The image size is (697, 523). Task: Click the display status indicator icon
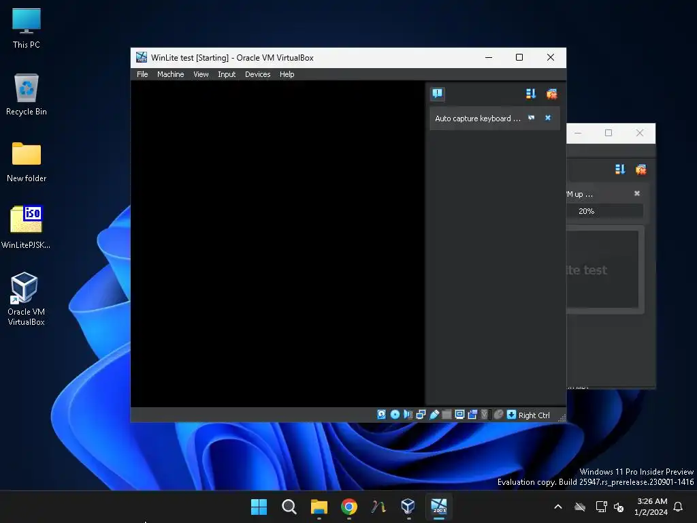(459, 415)
